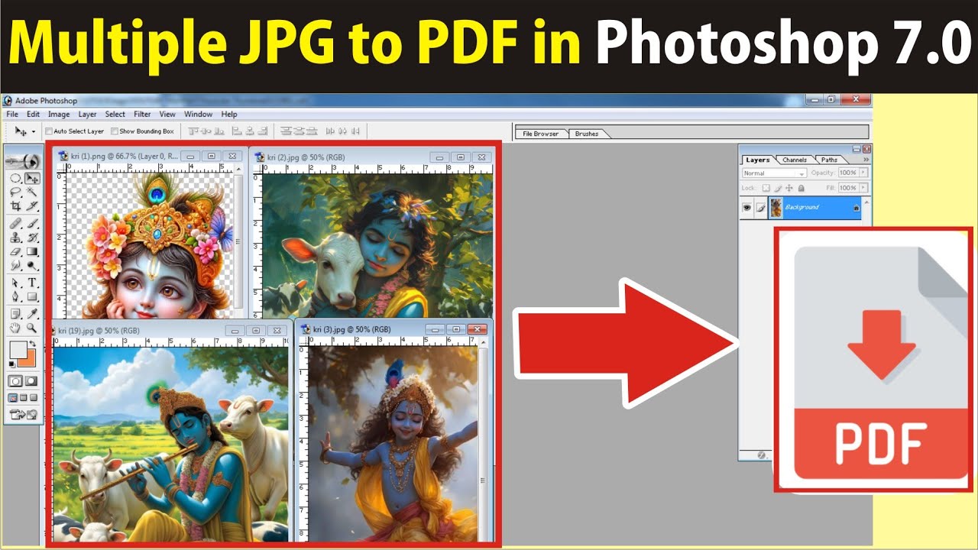The width and height of the screenshot is (978, 550).
Task: Enable Show Bounding Box checkbox
Action: [115, 131]
